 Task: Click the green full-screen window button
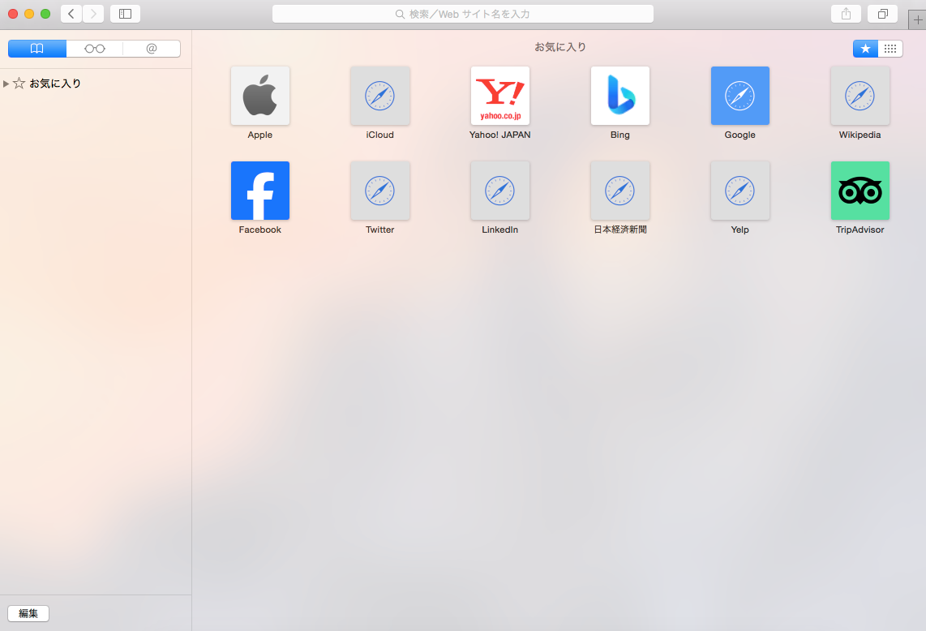(x=45, y=14)
